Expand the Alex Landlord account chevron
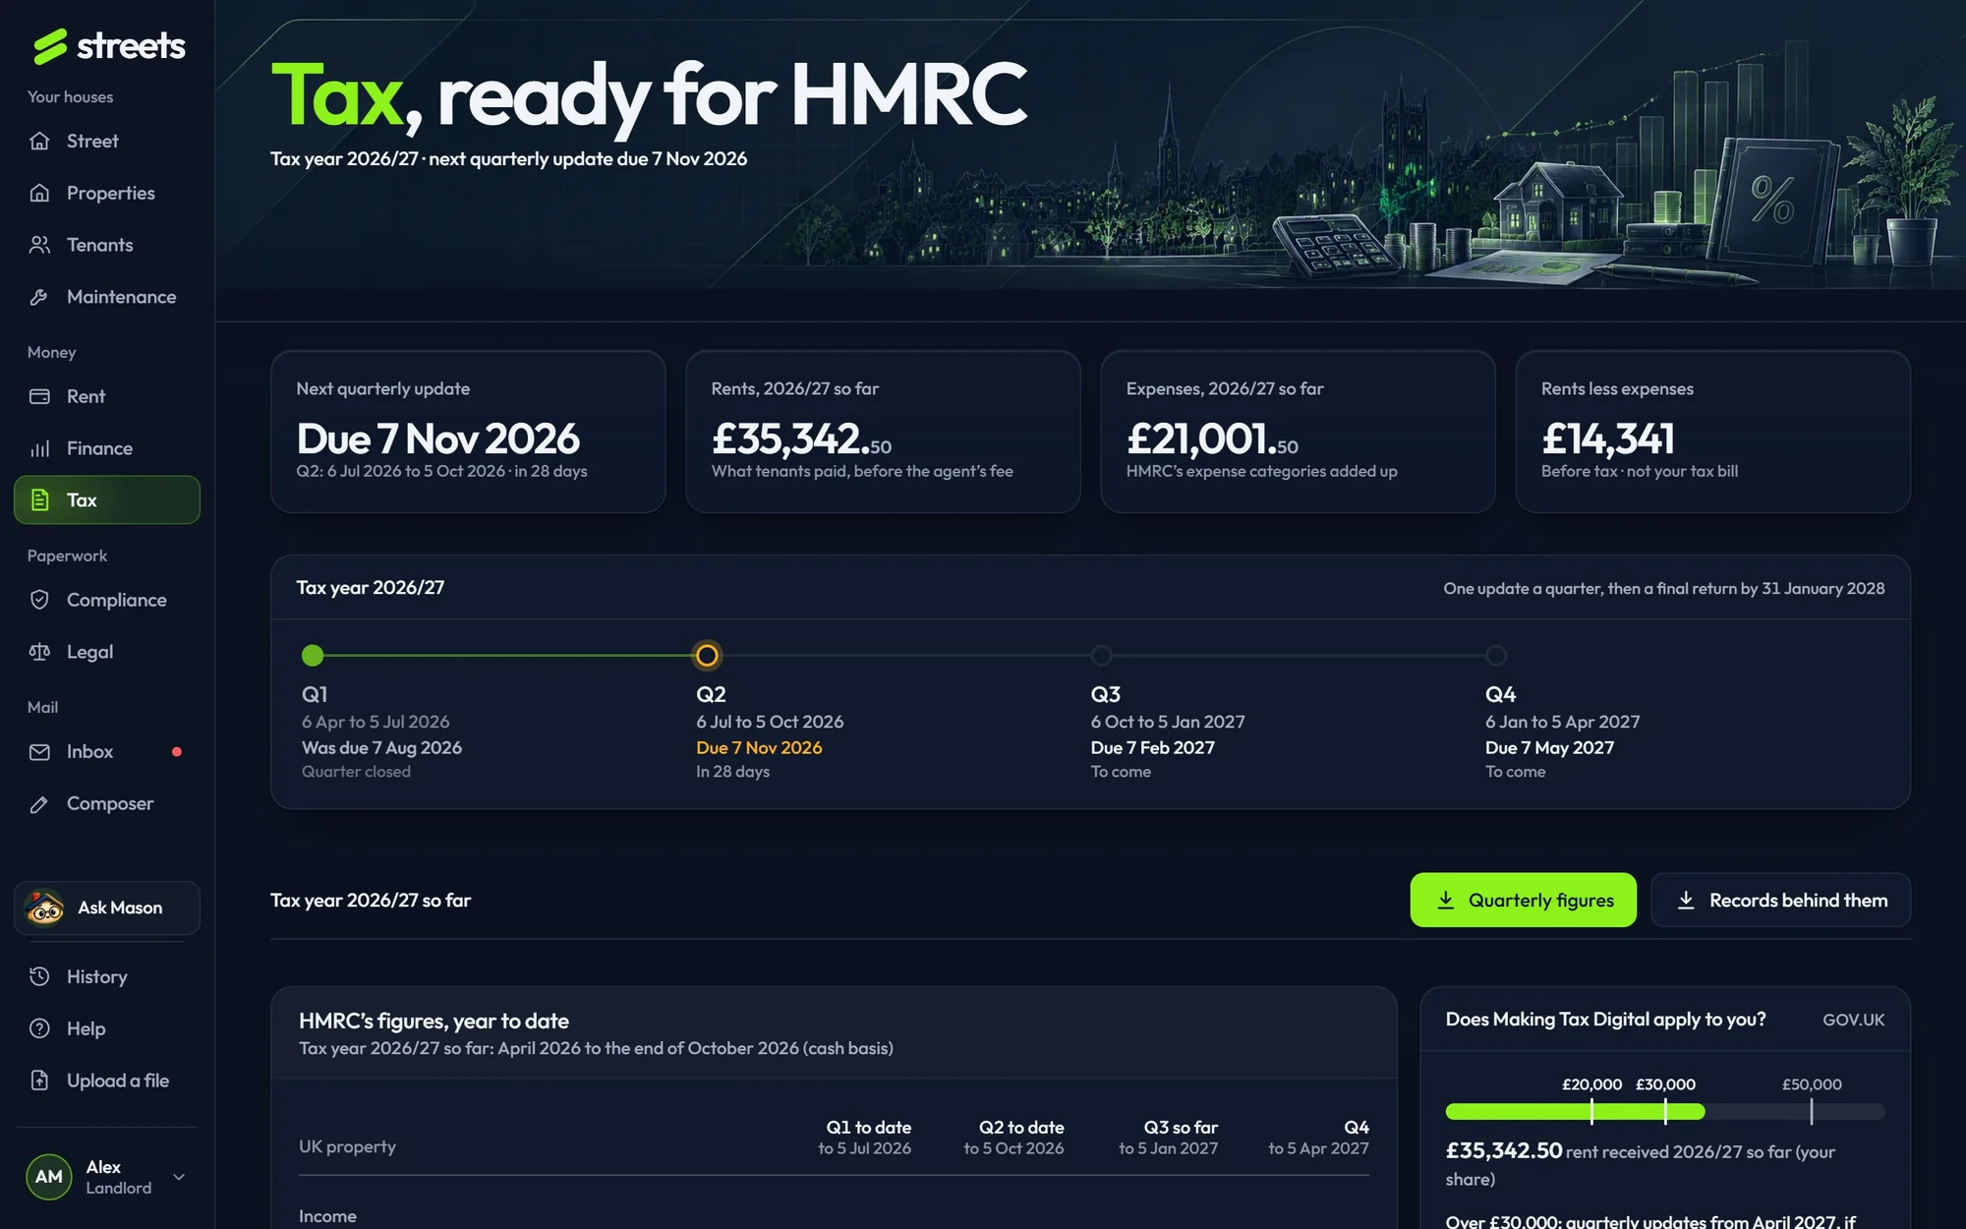The image size is (1966, 1229). [x=179, y=1177]
